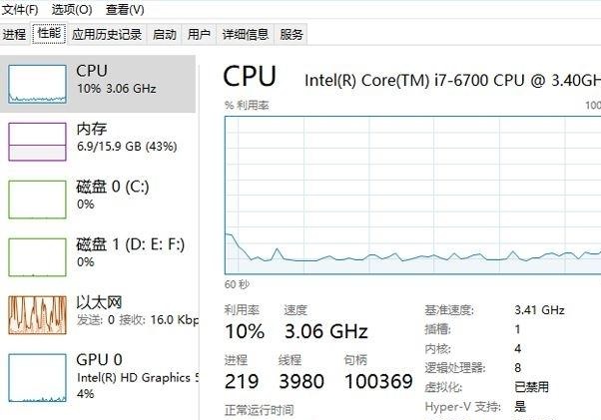Select the CPU mini graph thumbnail
The image size is (601, 420).
[37, 84]
